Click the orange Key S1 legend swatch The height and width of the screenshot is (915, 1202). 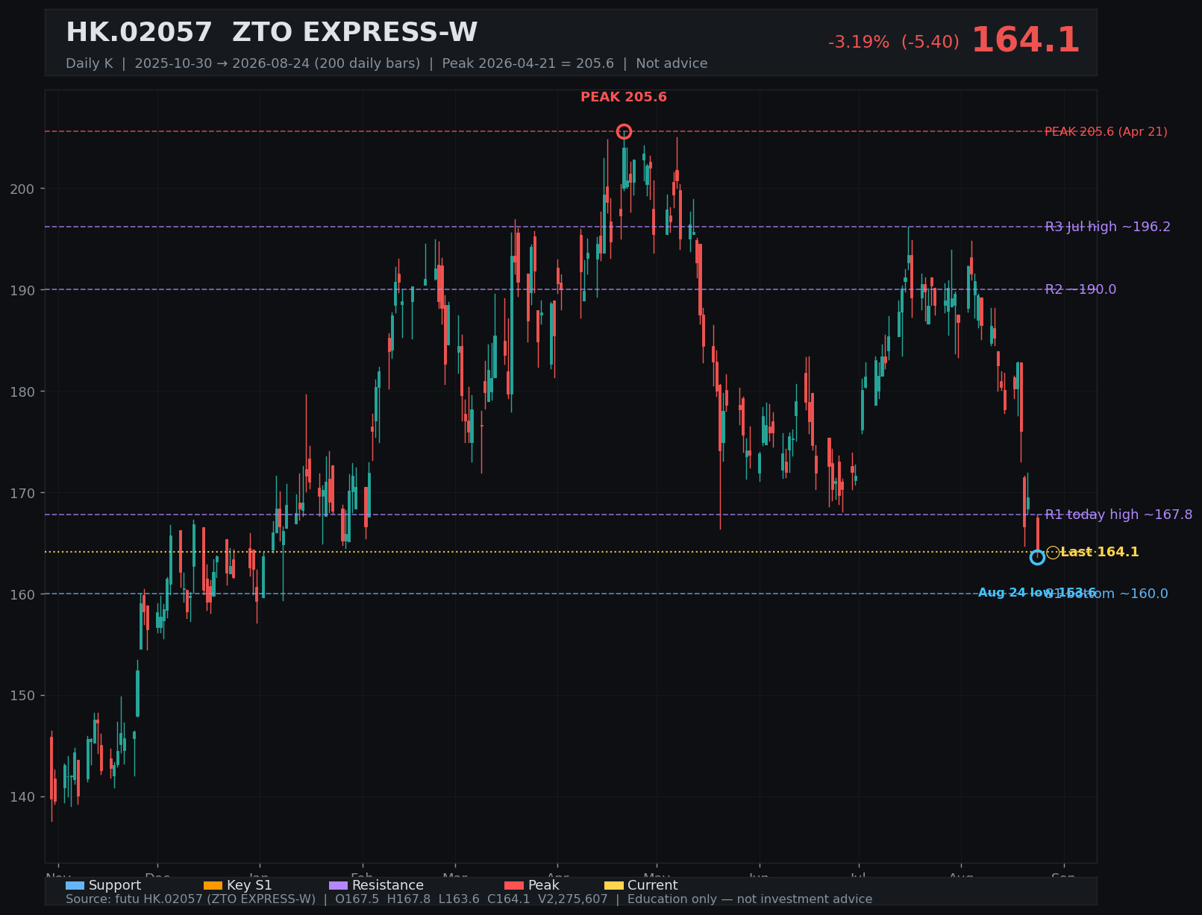pos(213,885)
